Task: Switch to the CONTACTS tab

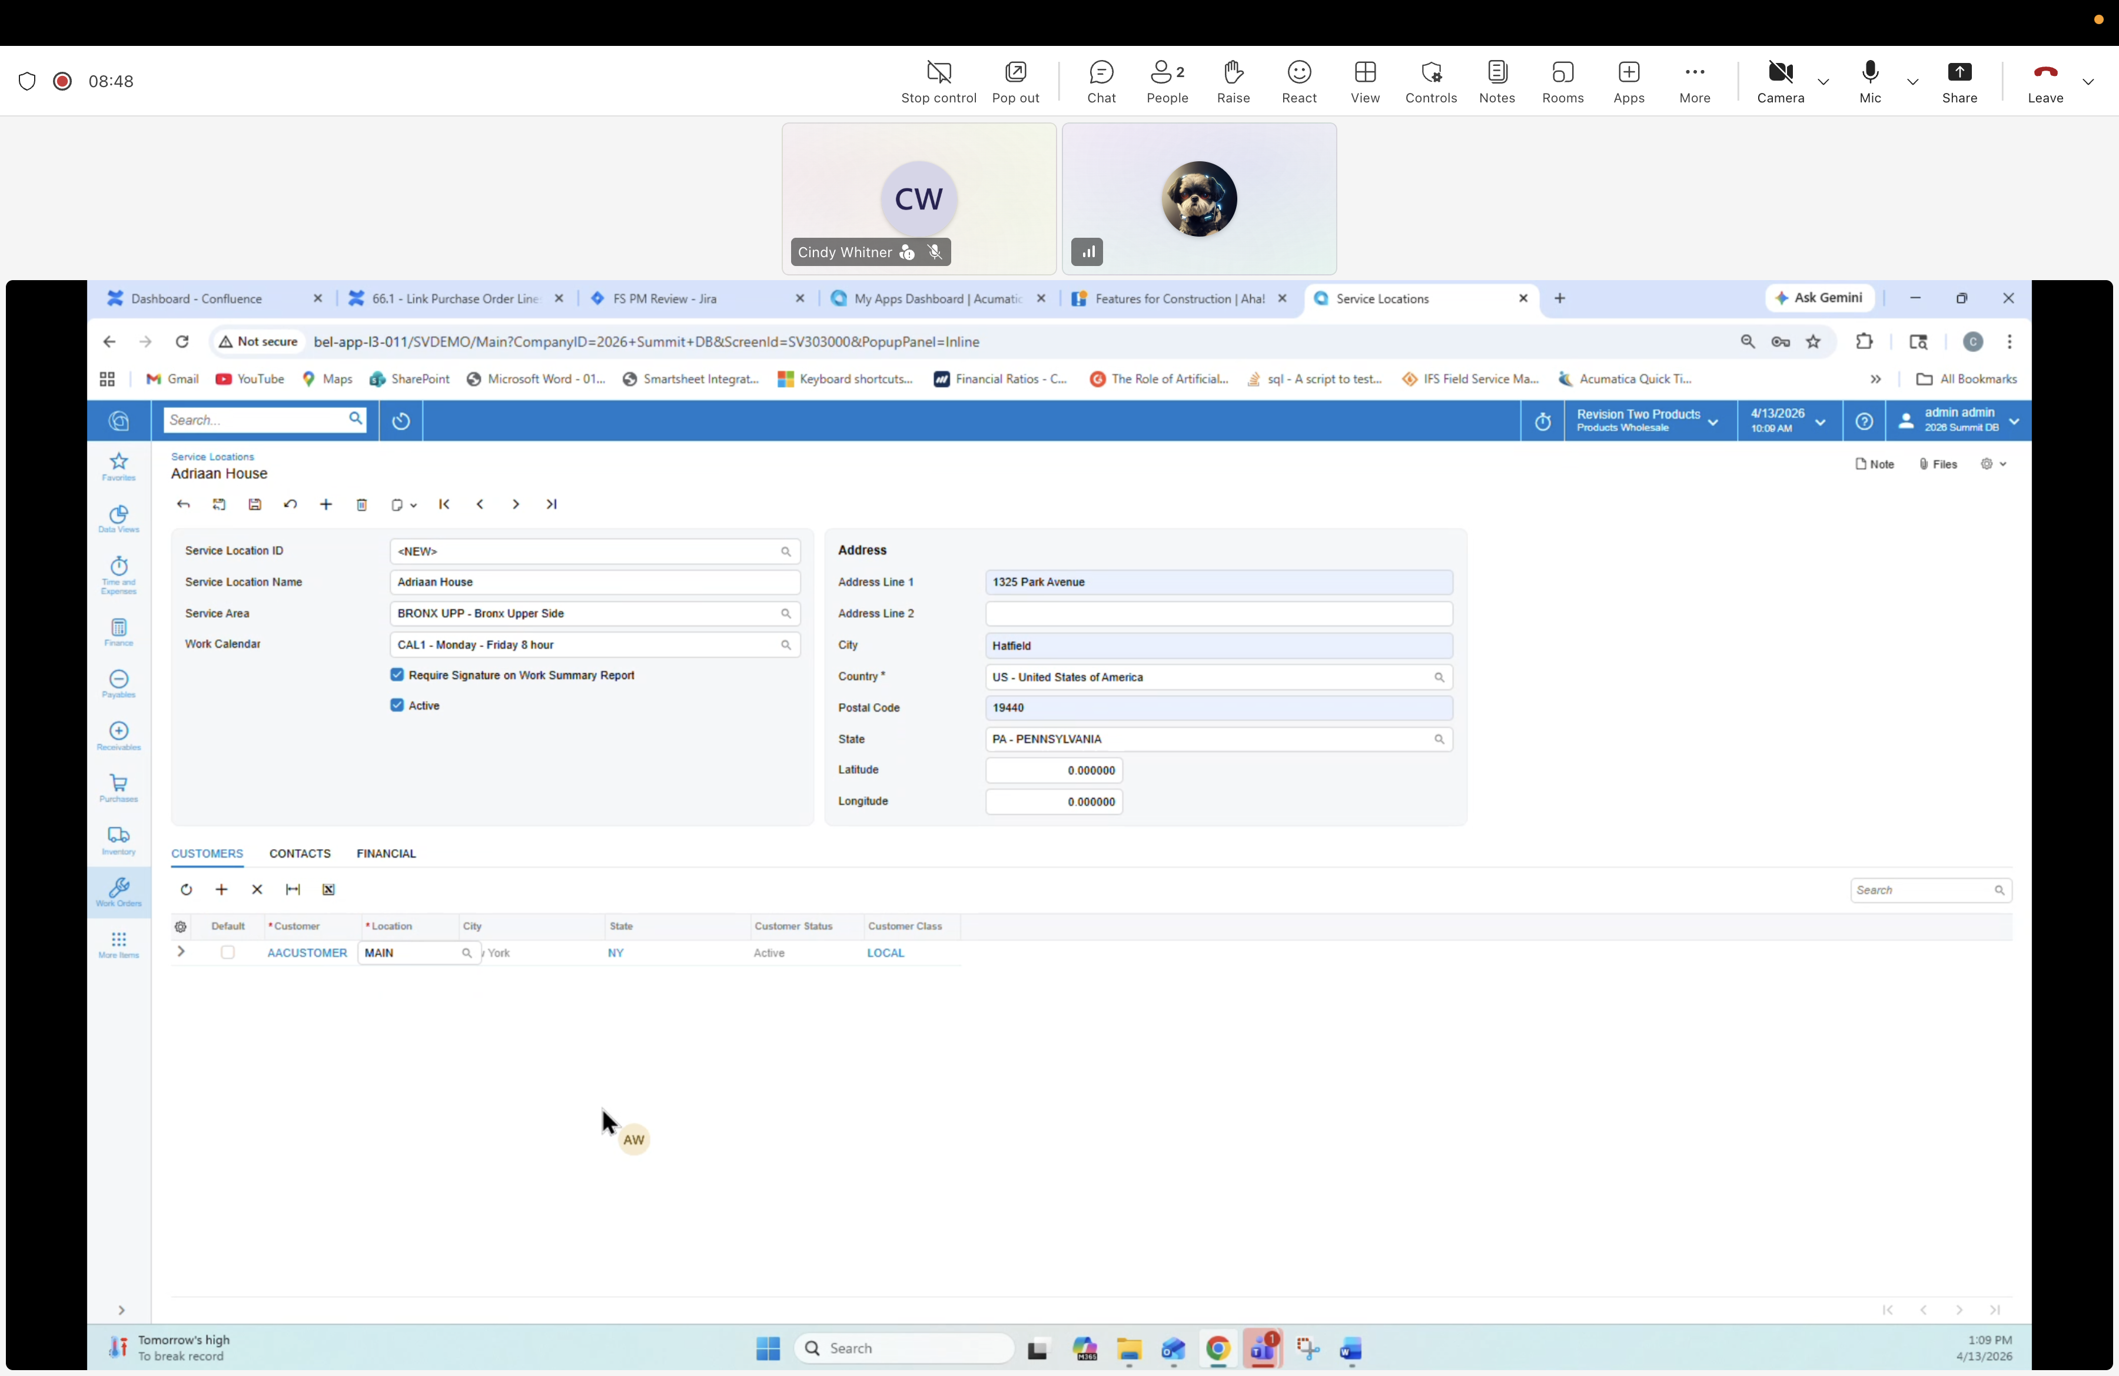Action: click(x=299, y=853)
